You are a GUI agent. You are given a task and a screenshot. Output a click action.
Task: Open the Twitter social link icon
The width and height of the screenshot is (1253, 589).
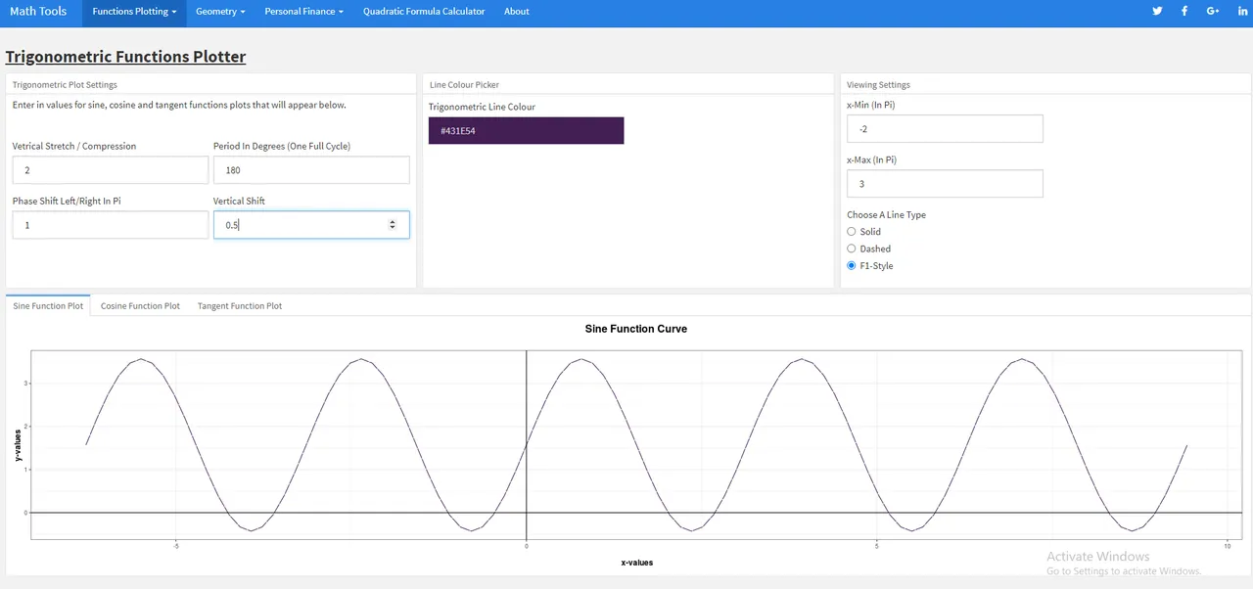pos(1157,12)
